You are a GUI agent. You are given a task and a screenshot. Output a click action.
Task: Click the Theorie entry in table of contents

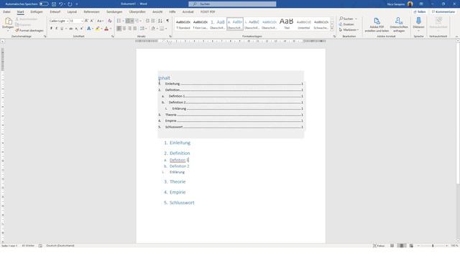tap(230, 115)
